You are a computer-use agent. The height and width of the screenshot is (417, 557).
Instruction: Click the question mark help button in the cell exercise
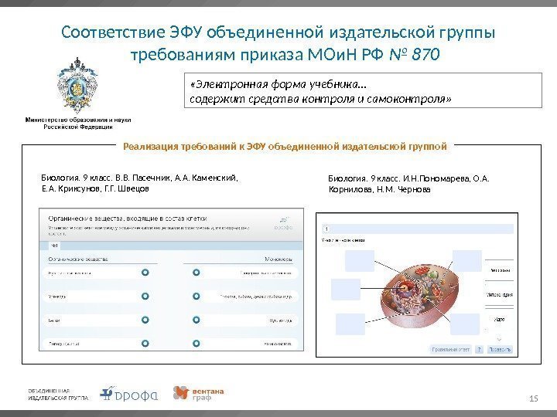[479, 350]
